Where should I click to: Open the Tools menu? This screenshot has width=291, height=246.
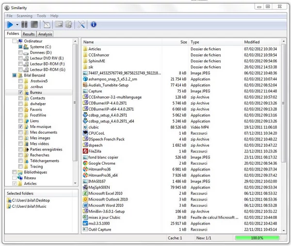click(x=41, y=16)
